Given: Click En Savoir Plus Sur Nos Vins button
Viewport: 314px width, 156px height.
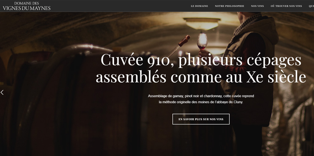Looking at the screenshot, I should [x=201, y=119].
